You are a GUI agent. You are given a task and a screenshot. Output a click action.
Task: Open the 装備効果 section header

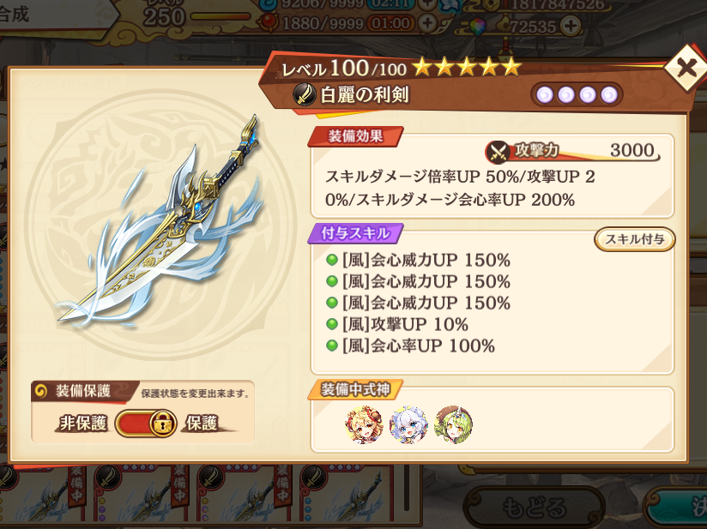click(x=355, y=136)
